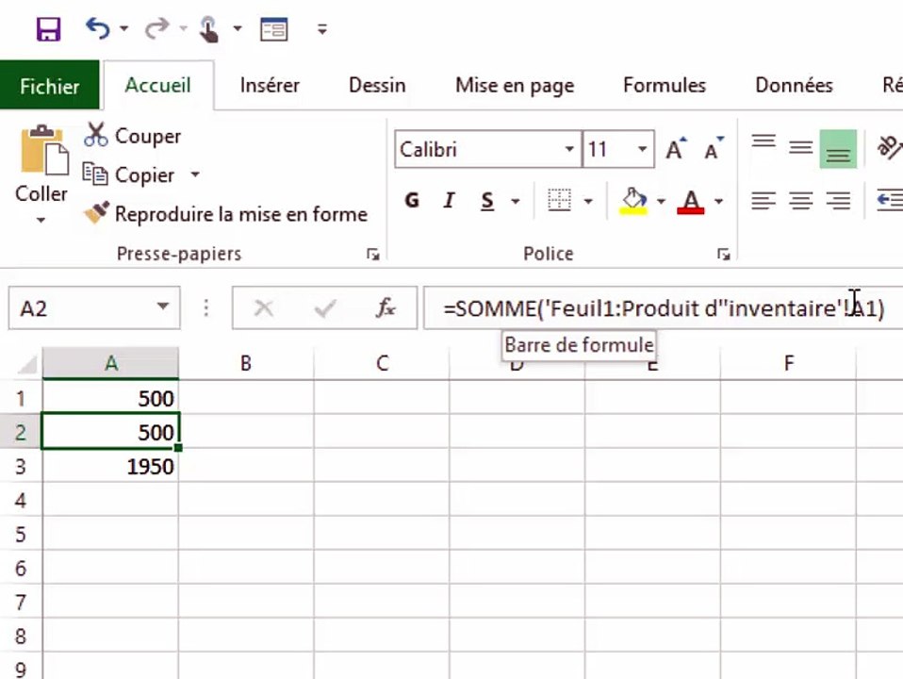Click the insert function fx icon
This screenshot has height=679, width=903.
point(386,308)
